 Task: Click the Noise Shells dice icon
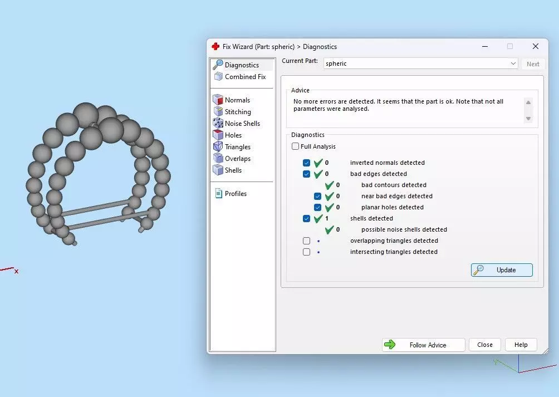tap(218, 123)
